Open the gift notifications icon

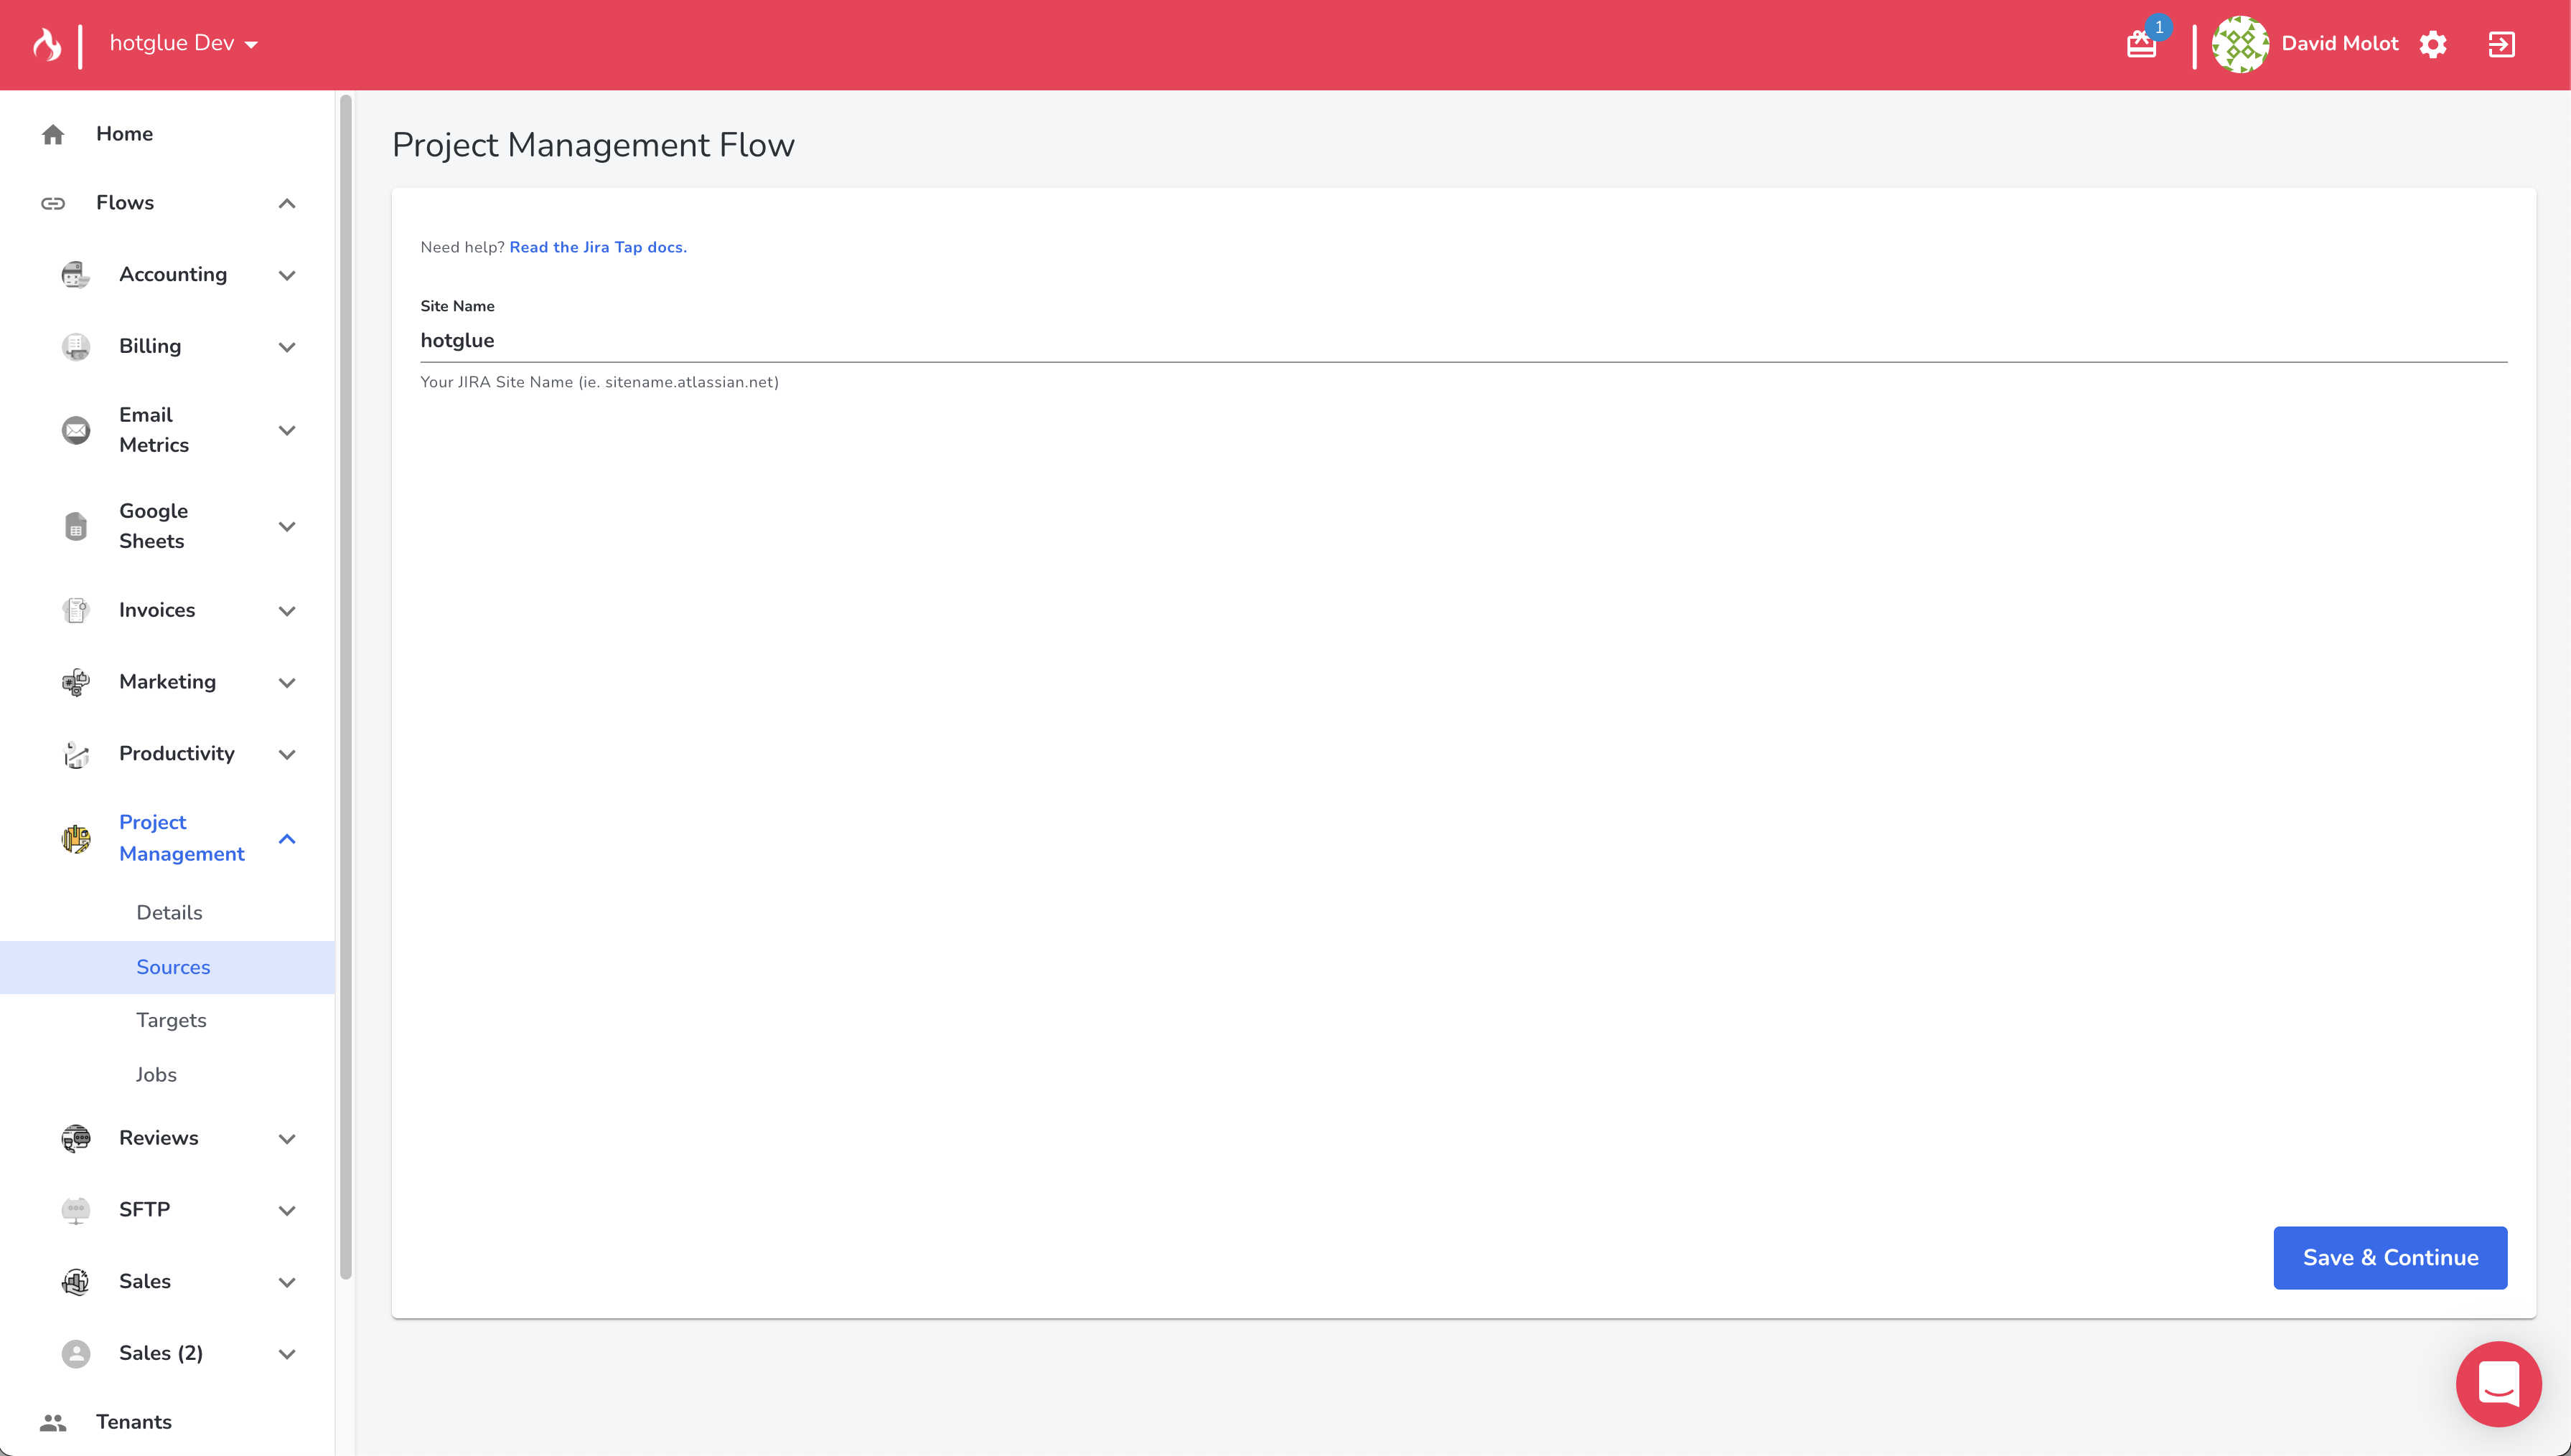pos(2141,44)
